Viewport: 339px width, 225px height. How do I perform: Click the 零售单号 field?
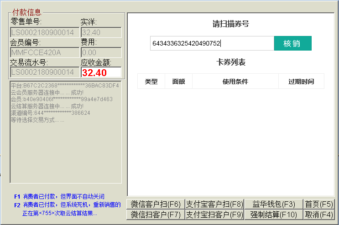click(44, 32)
